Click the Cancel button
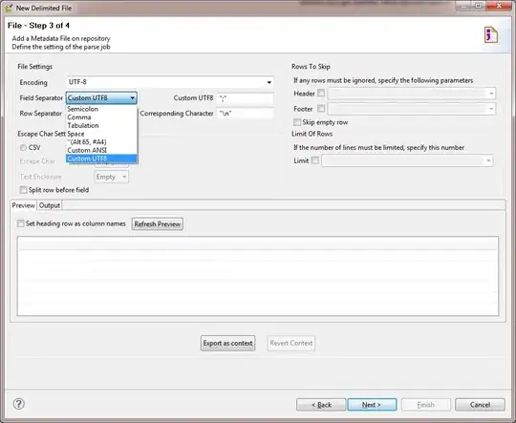The width and height of the screenshot is (516, 423). (x=480, y=405)
